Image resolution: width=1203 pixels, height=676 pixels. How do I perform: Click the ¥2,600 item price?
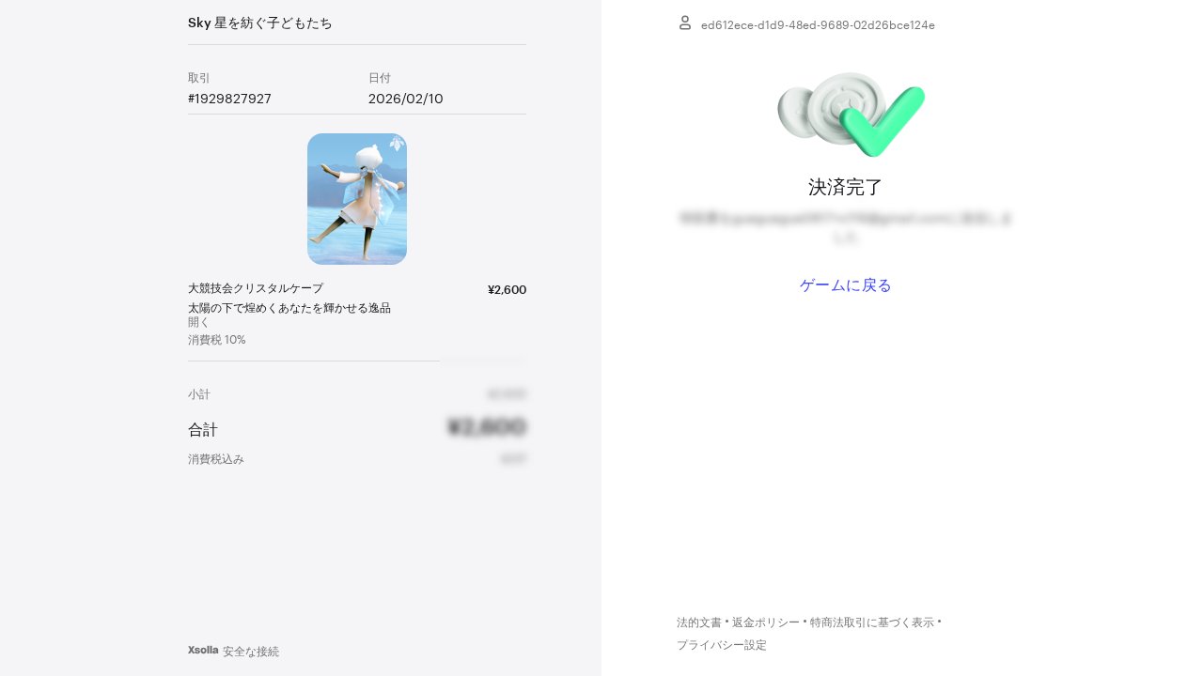coord(507,289)
